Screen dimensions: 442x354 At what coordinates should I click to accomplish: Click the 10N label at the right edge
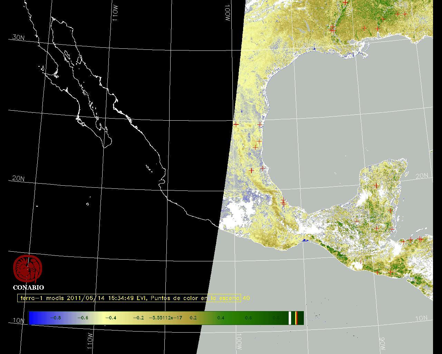pyautogui.click(x=421, y=318)
